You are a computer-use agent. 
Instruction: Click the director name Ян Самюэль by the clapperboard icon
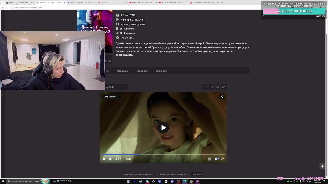tap(127, 29)
